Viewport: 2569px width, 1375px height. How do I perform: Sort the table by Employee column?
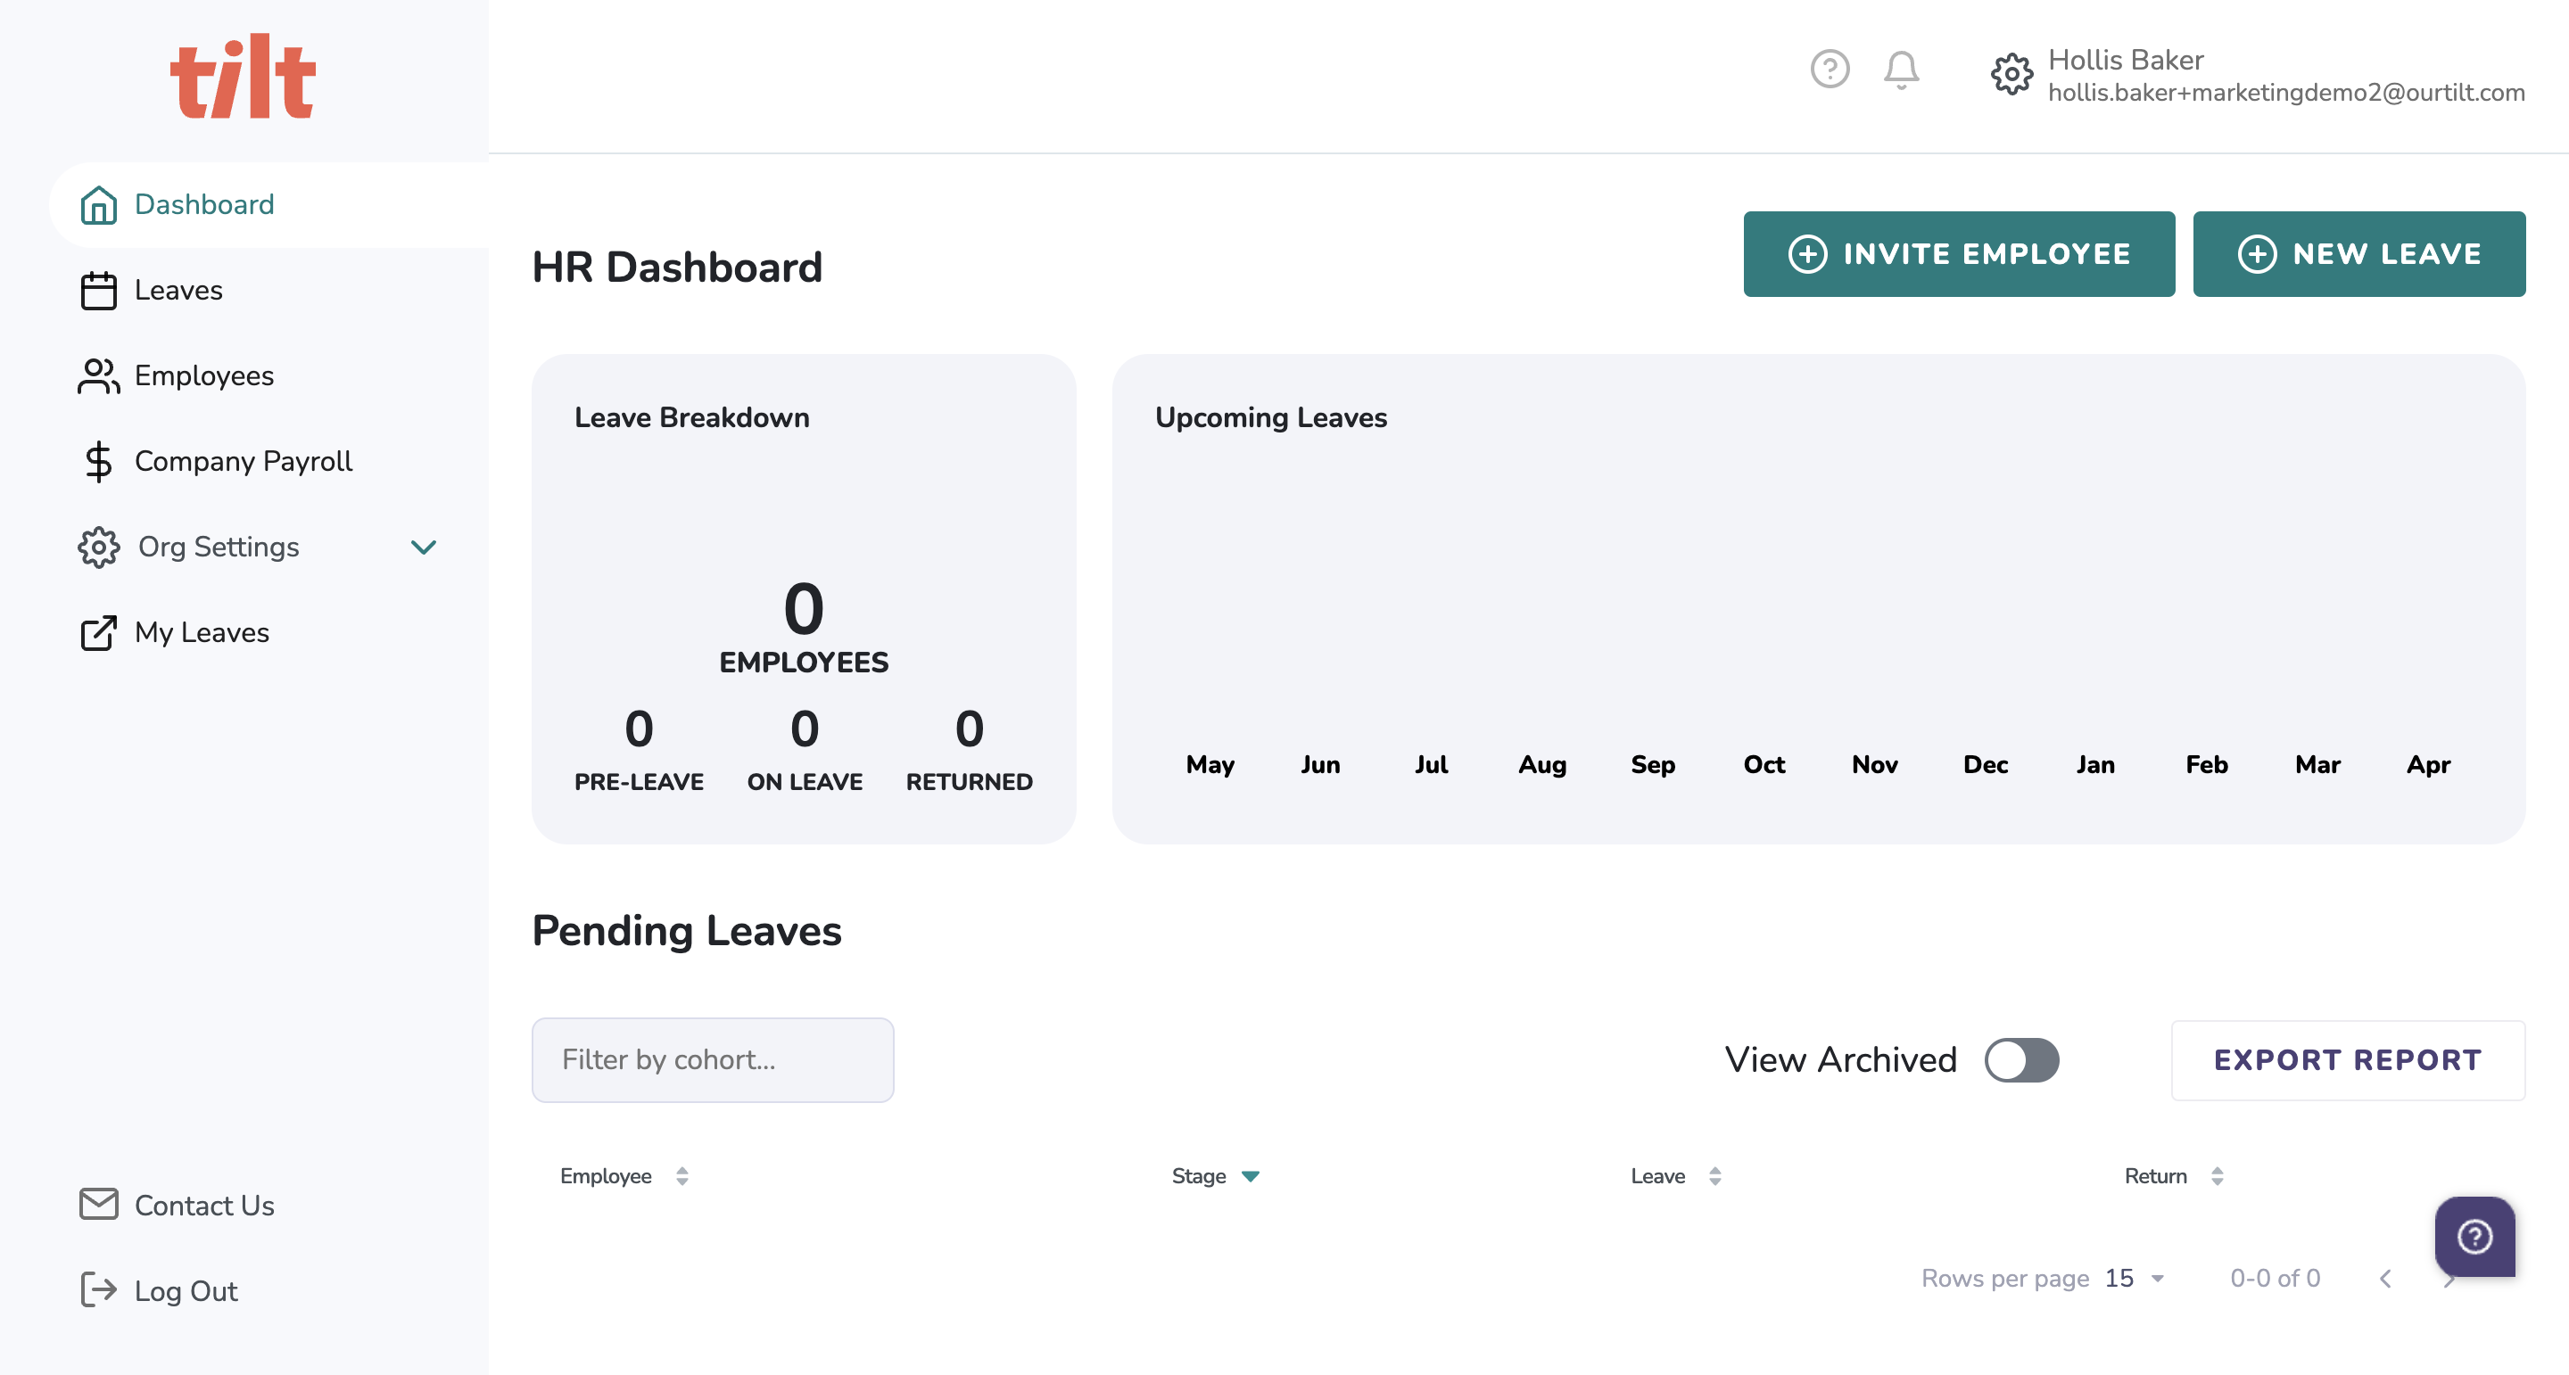coord(682,1175)
